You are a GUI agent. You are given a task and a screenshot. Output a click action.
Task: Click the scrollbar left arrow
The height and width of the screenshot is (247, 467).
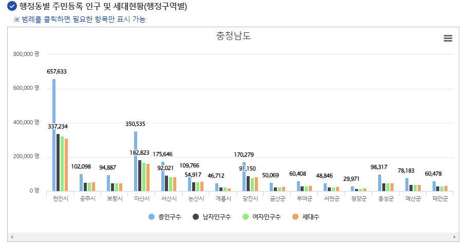coord(11,237)
